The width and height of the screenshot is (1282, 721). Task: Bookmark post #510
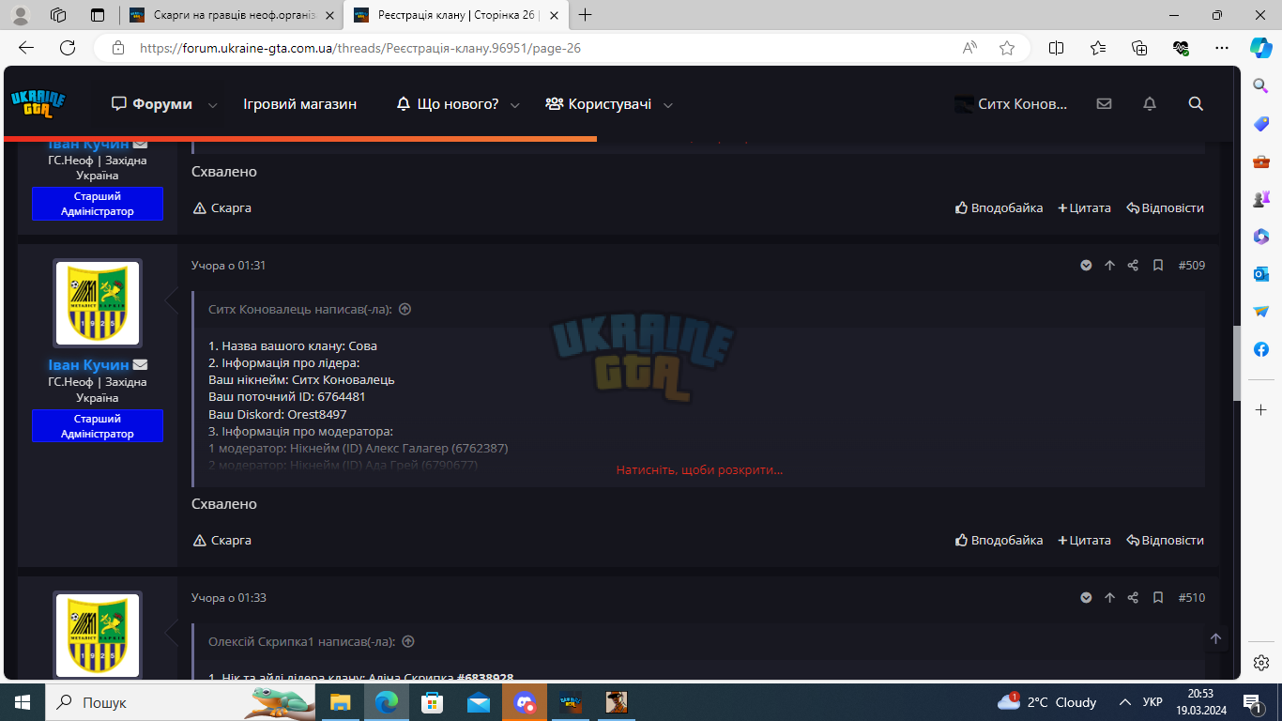pos(1158,598)
